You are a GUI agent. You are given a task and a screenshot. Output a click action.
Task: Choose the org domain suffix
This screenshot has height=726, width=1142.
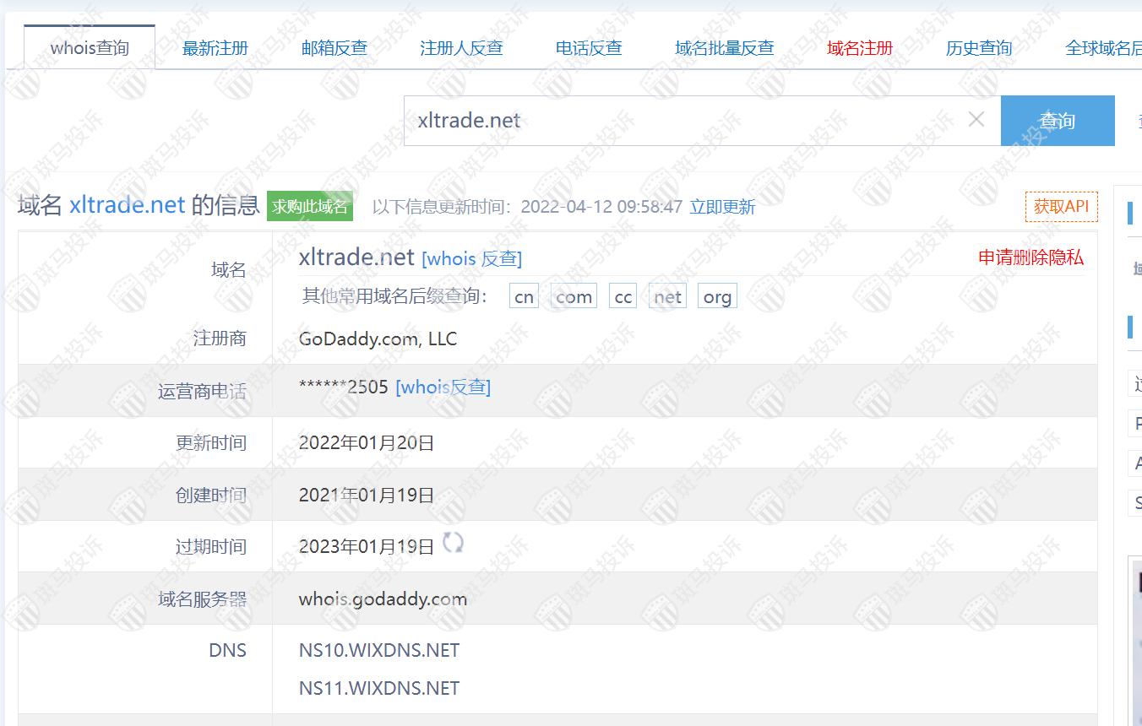pyautogui.click(x=717, y=296)
